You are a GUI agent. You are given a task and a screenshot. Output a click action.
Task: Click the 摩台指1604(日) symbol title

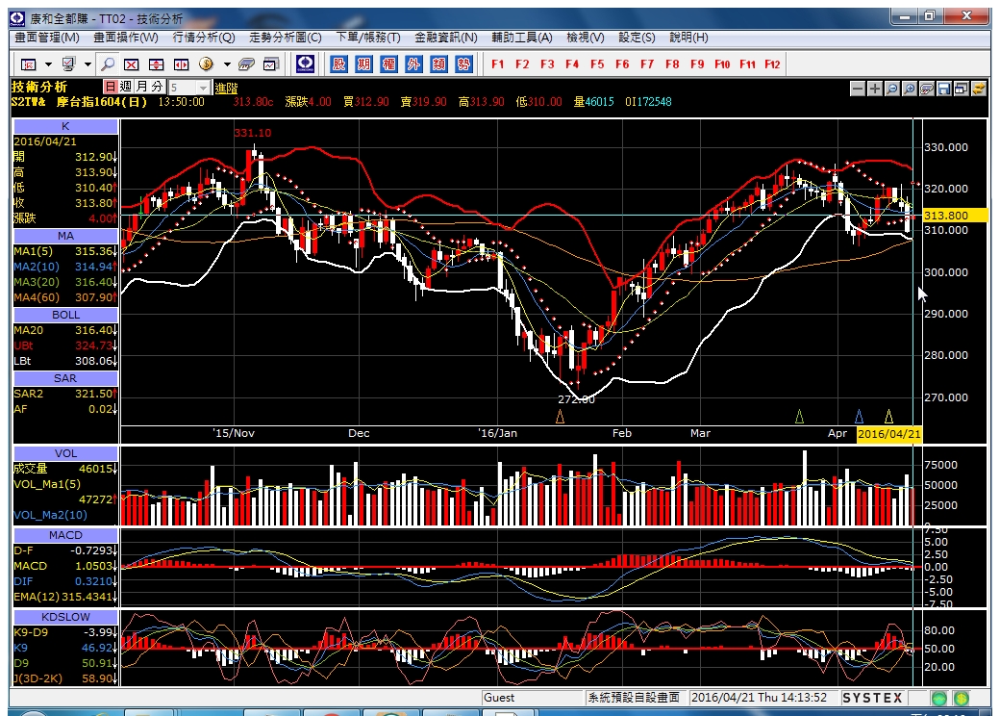coord(101,102)
